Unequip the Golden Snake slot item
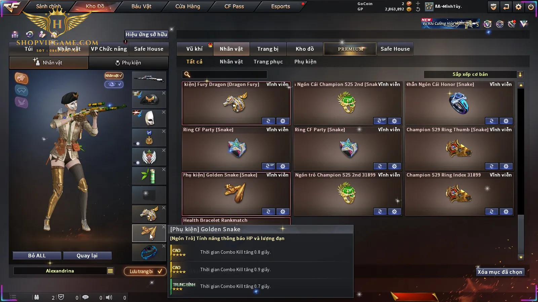This screenshot has height=302, width=538. pos(164,227)
